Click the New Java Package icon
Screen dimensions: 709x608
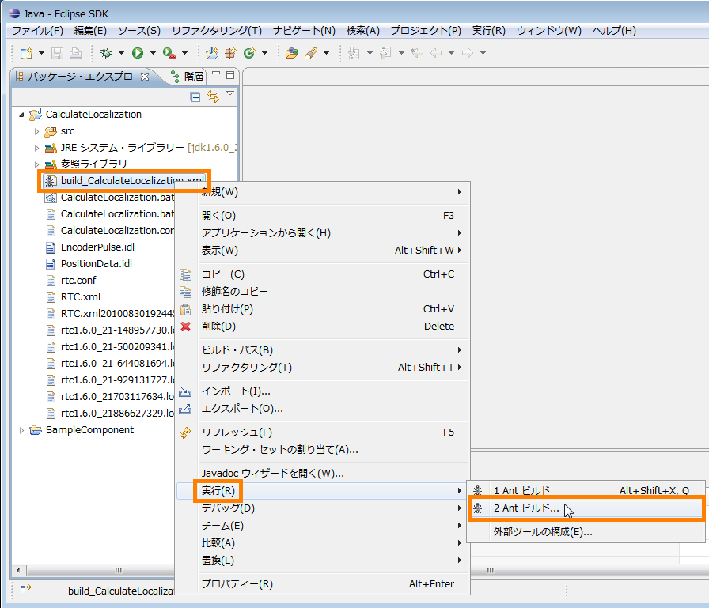tap(230, 53)
